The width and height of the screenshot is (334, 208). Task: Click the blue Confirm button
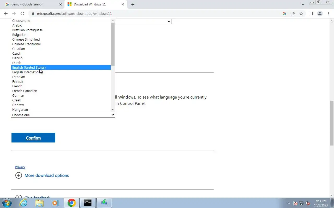pos(33,138)
